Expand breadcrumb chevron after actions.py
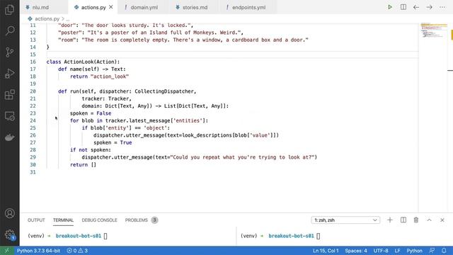453x255 pixels. [x=63, y=19]
